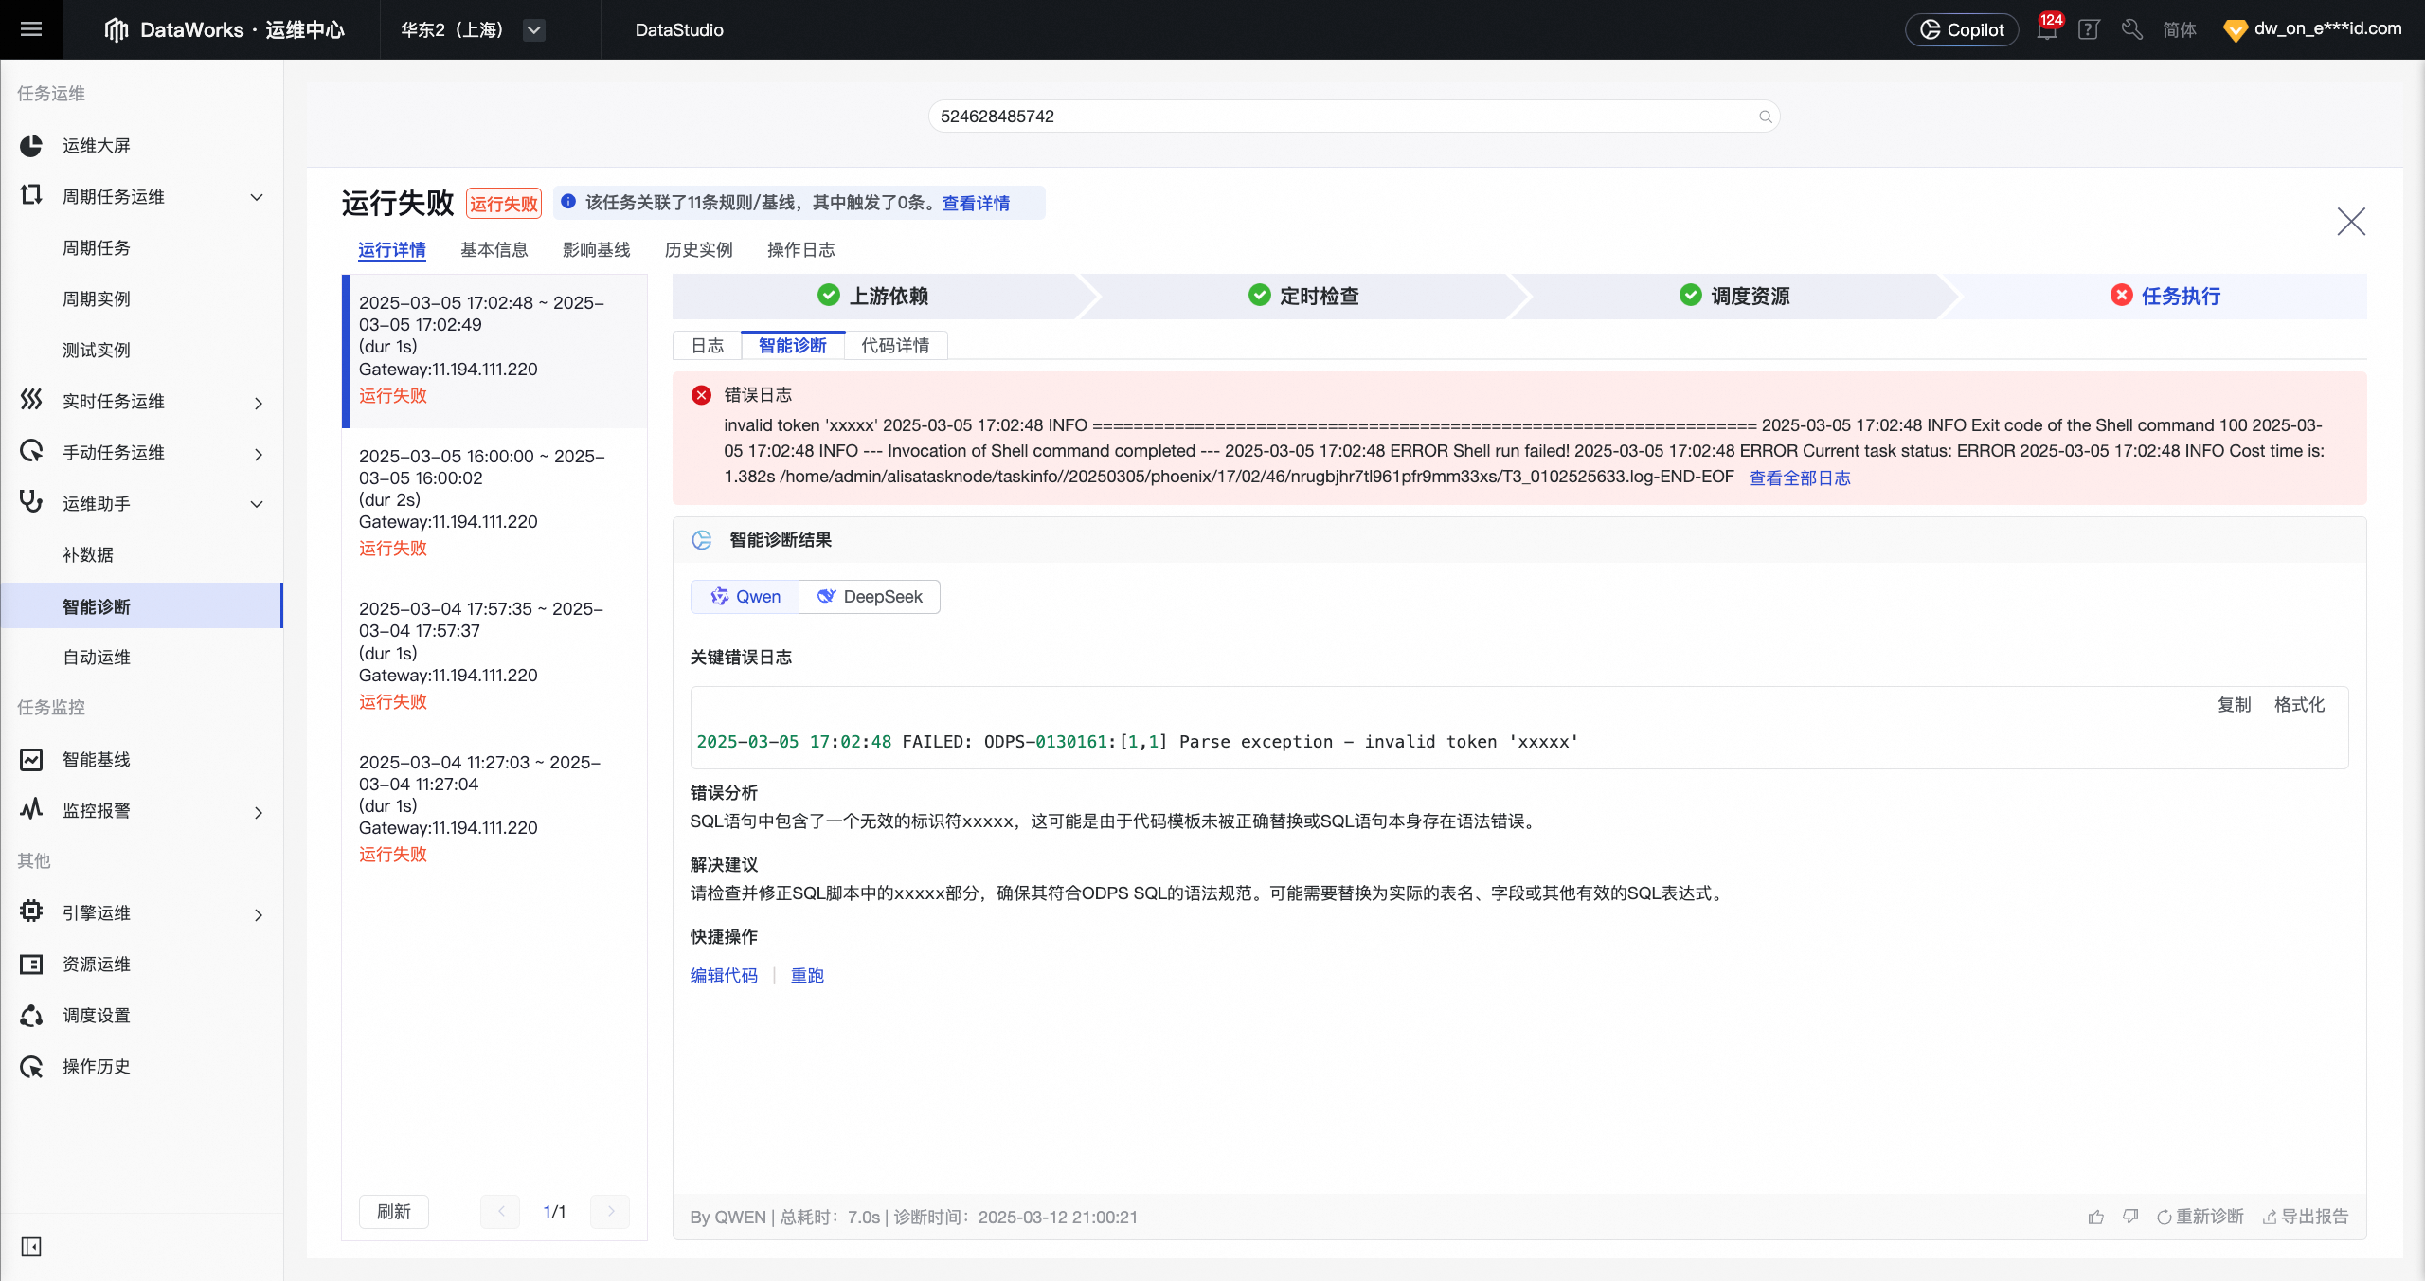Open the hamburger menu top-left

30,29
